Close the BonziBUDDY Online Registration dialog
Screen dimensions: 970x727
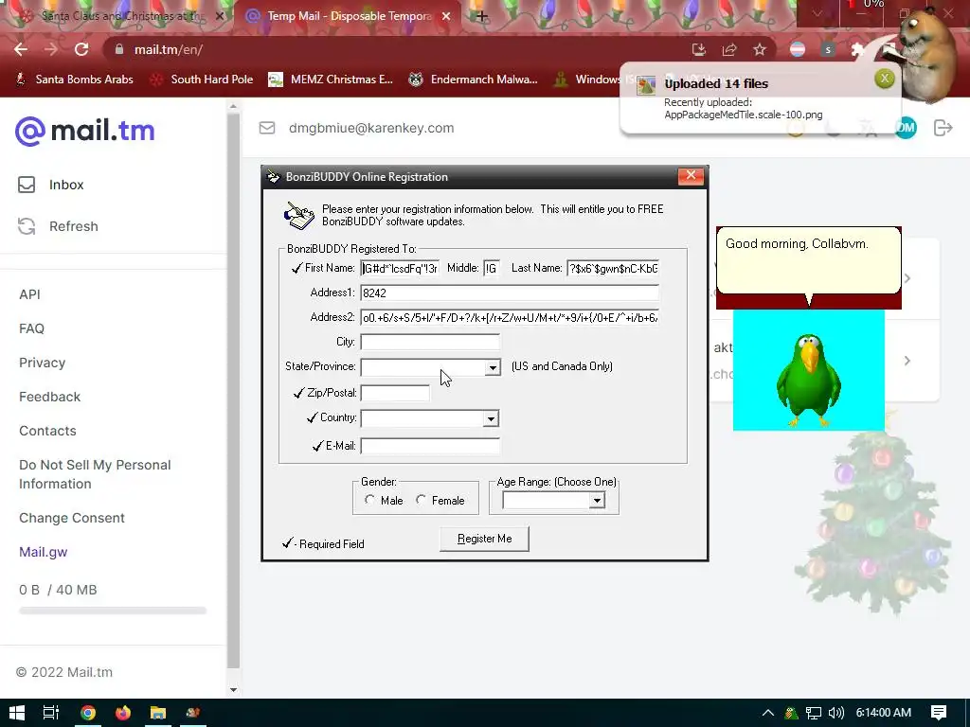[691, 176]
